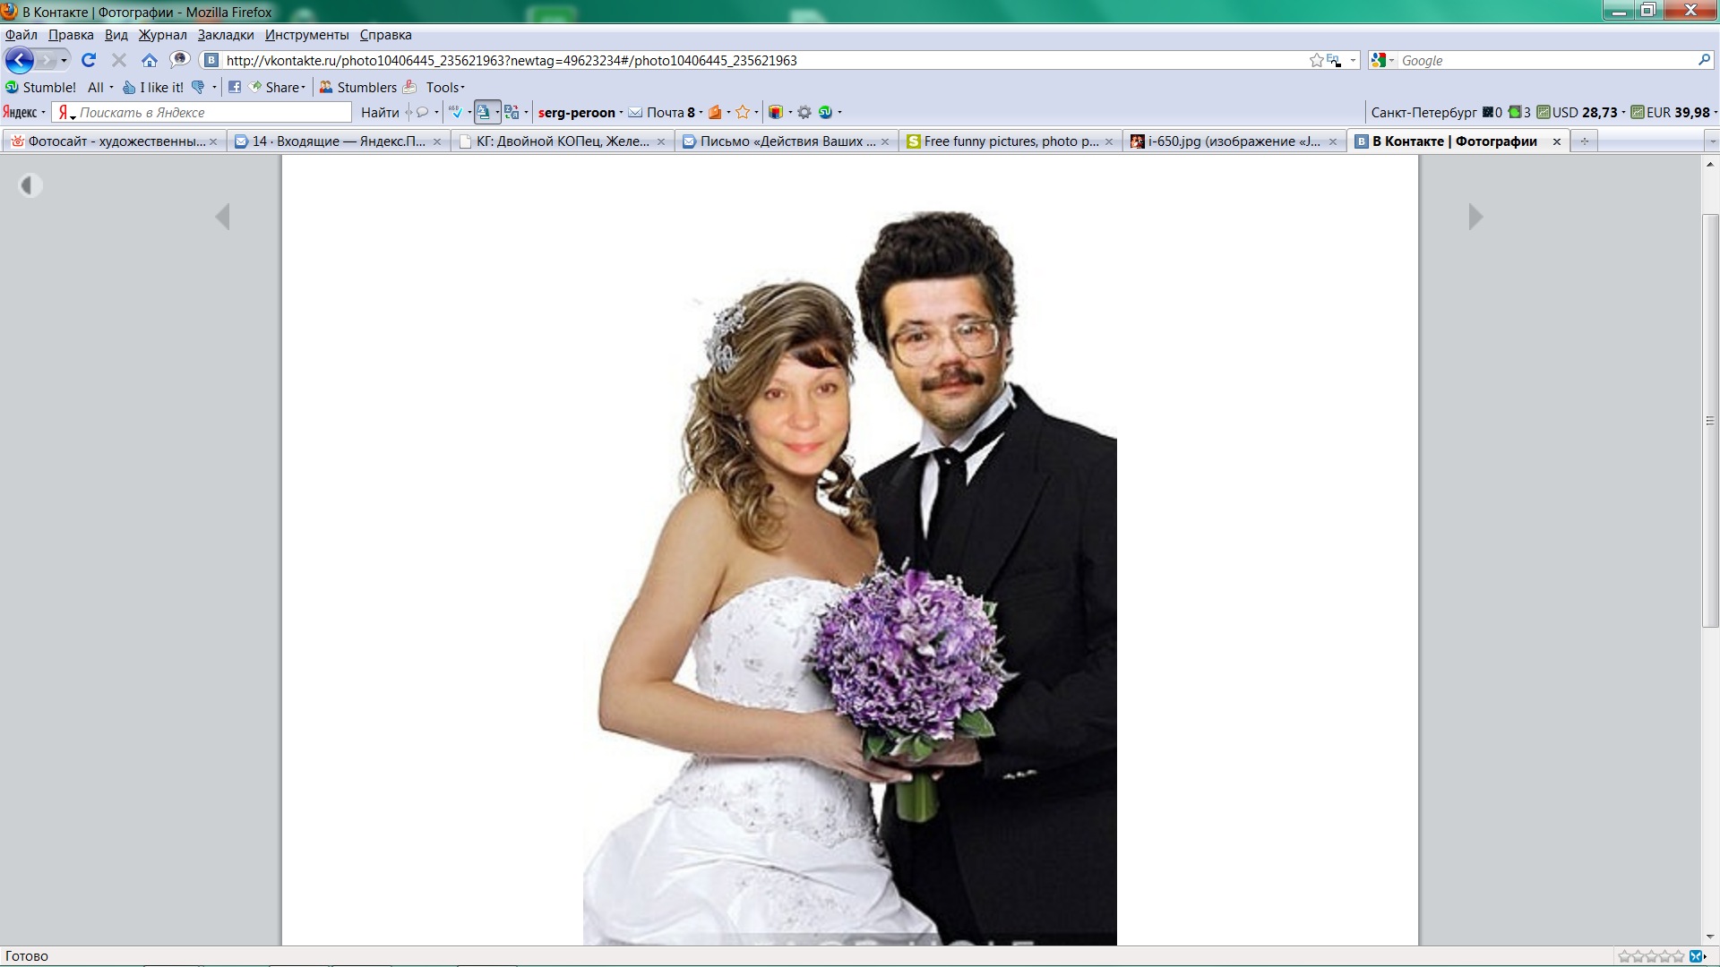Switch to the Free funny pictures tab
1720x967 pixels.
pos(1010,141)
